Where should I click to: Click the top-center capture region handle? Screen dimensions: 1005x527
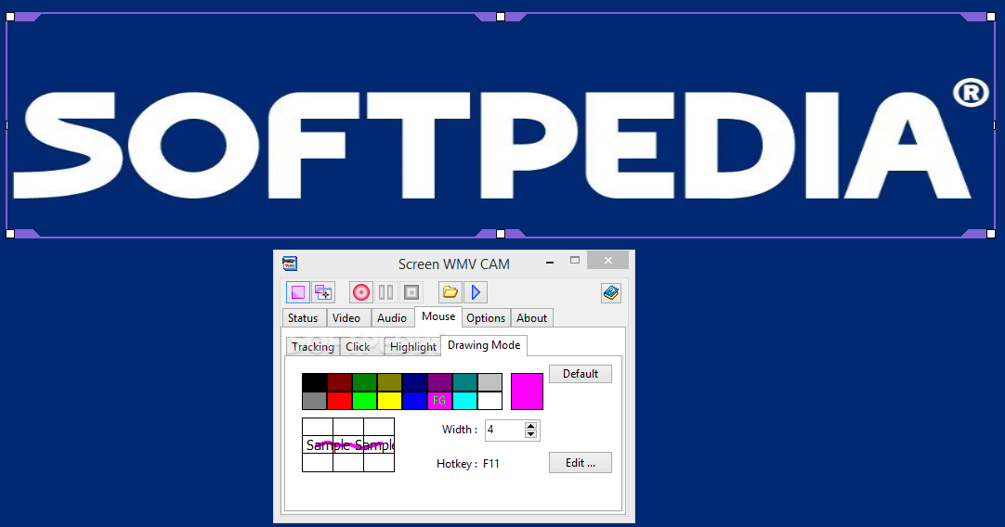click(501, 17)
